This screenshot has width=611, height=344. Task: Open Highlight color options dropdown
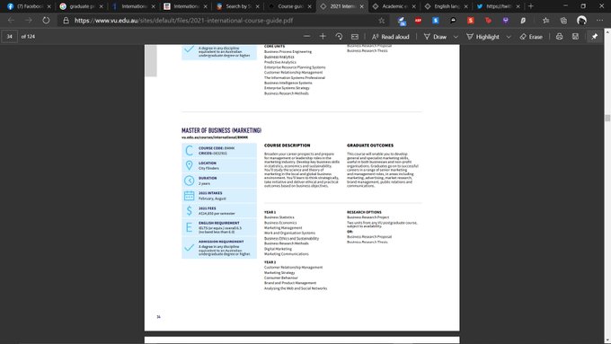coord(509,37)
